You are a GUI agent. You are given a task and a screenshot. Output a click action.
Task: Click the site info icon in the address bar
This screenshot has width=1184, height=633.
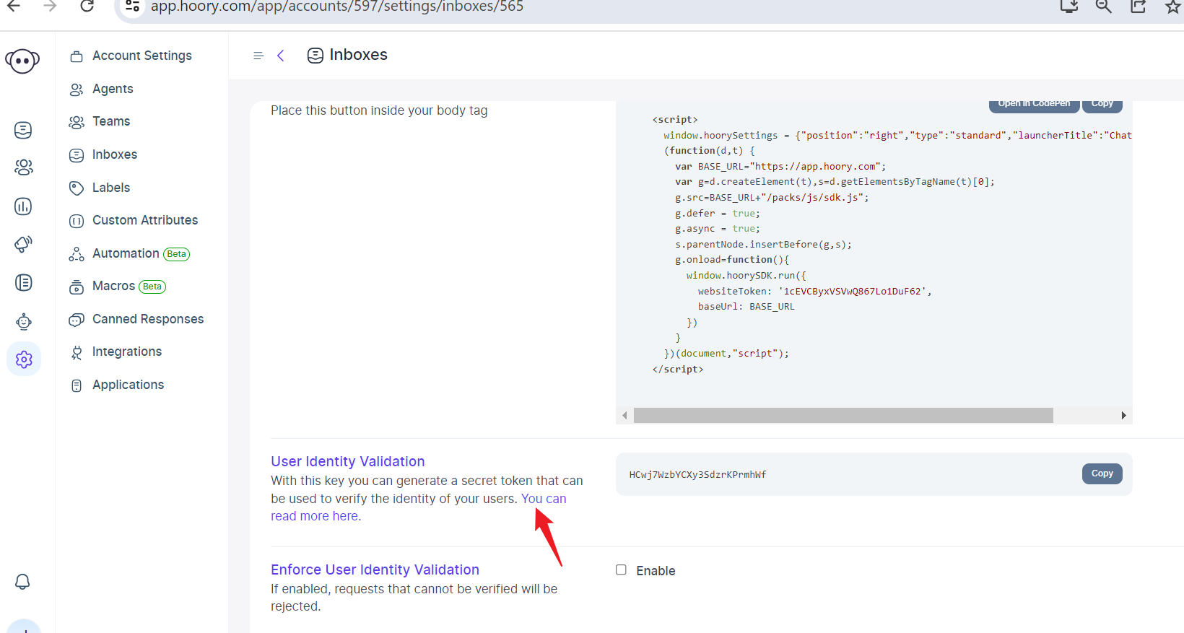132,6
